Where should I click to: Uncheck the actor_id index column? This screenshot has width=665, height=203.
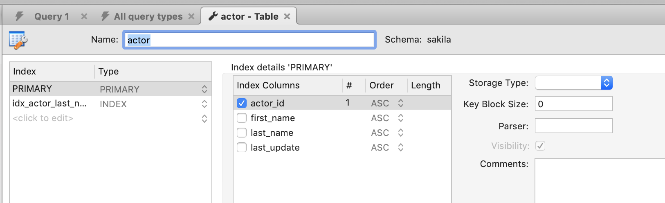(x=242, y=103)
